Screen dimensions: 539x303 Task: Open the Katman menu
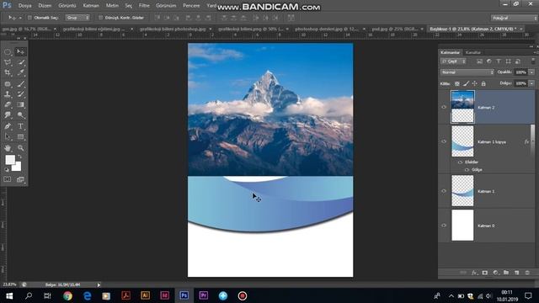pos(91,6)
